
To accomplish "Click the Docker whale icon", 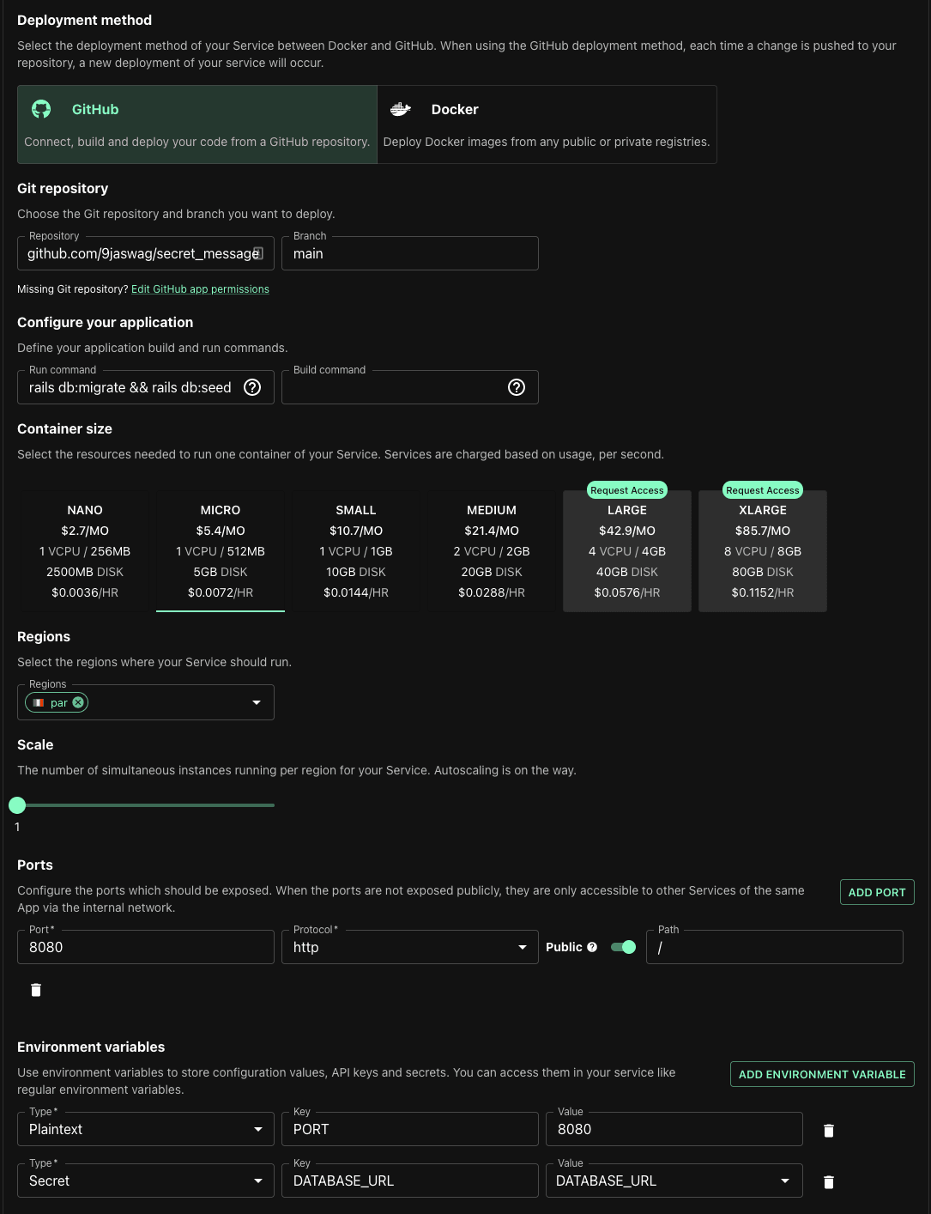I will tap(401, 109).
